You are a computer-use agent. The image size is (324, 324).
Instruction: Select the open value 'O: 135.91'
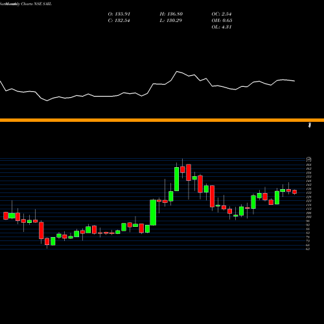click(119, 14)
